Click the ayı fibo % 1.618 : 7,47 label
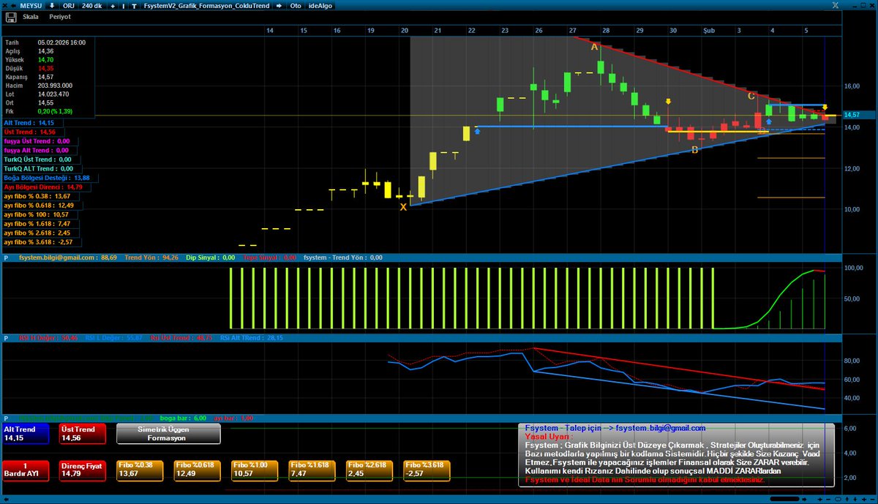Viewport: 878px width, 504px height. (37, 223)
